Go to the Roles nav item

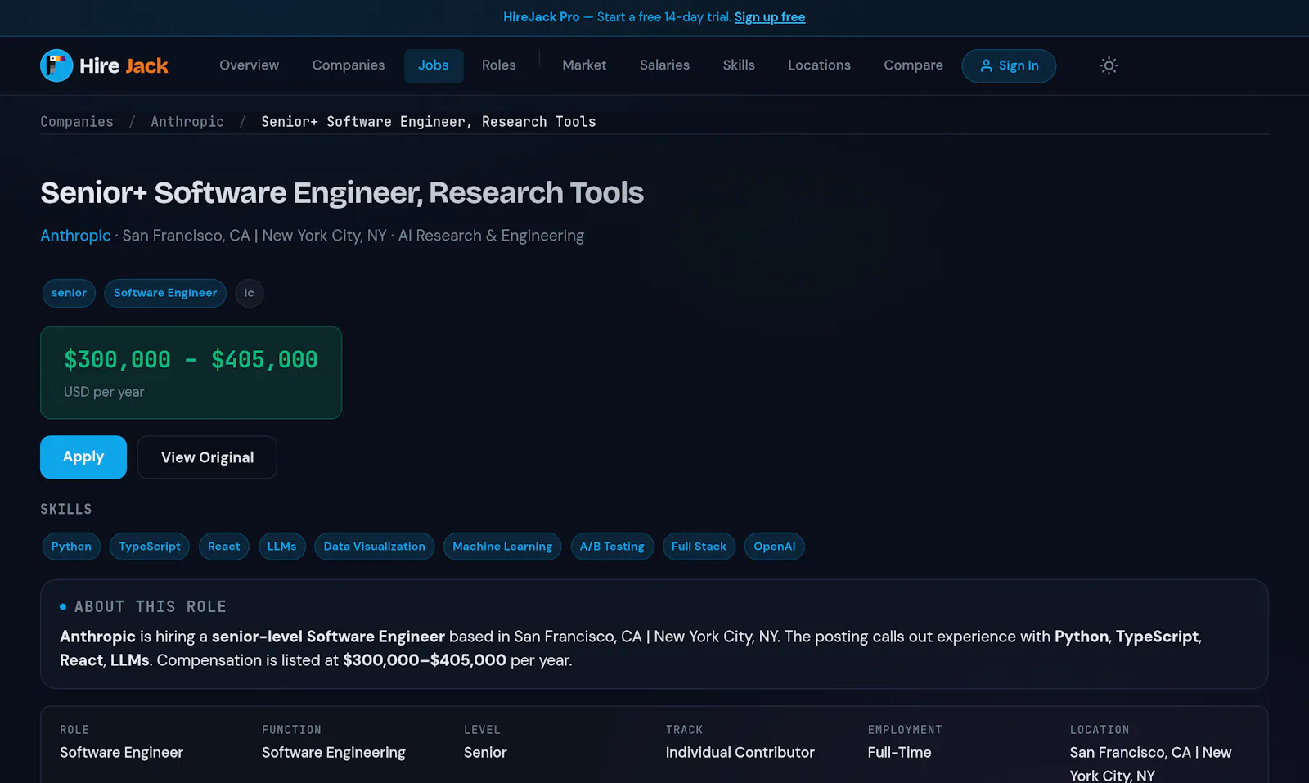point(499,65)
